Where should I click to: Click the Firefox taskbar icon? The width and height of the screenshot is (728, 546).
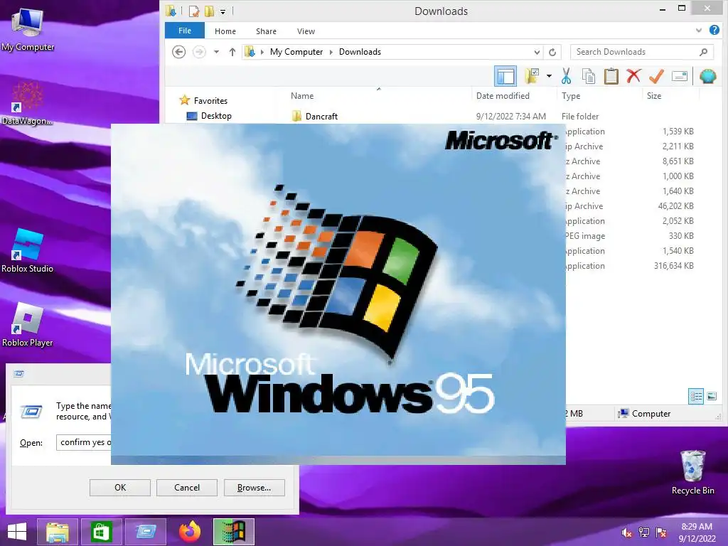pos(189,532)
